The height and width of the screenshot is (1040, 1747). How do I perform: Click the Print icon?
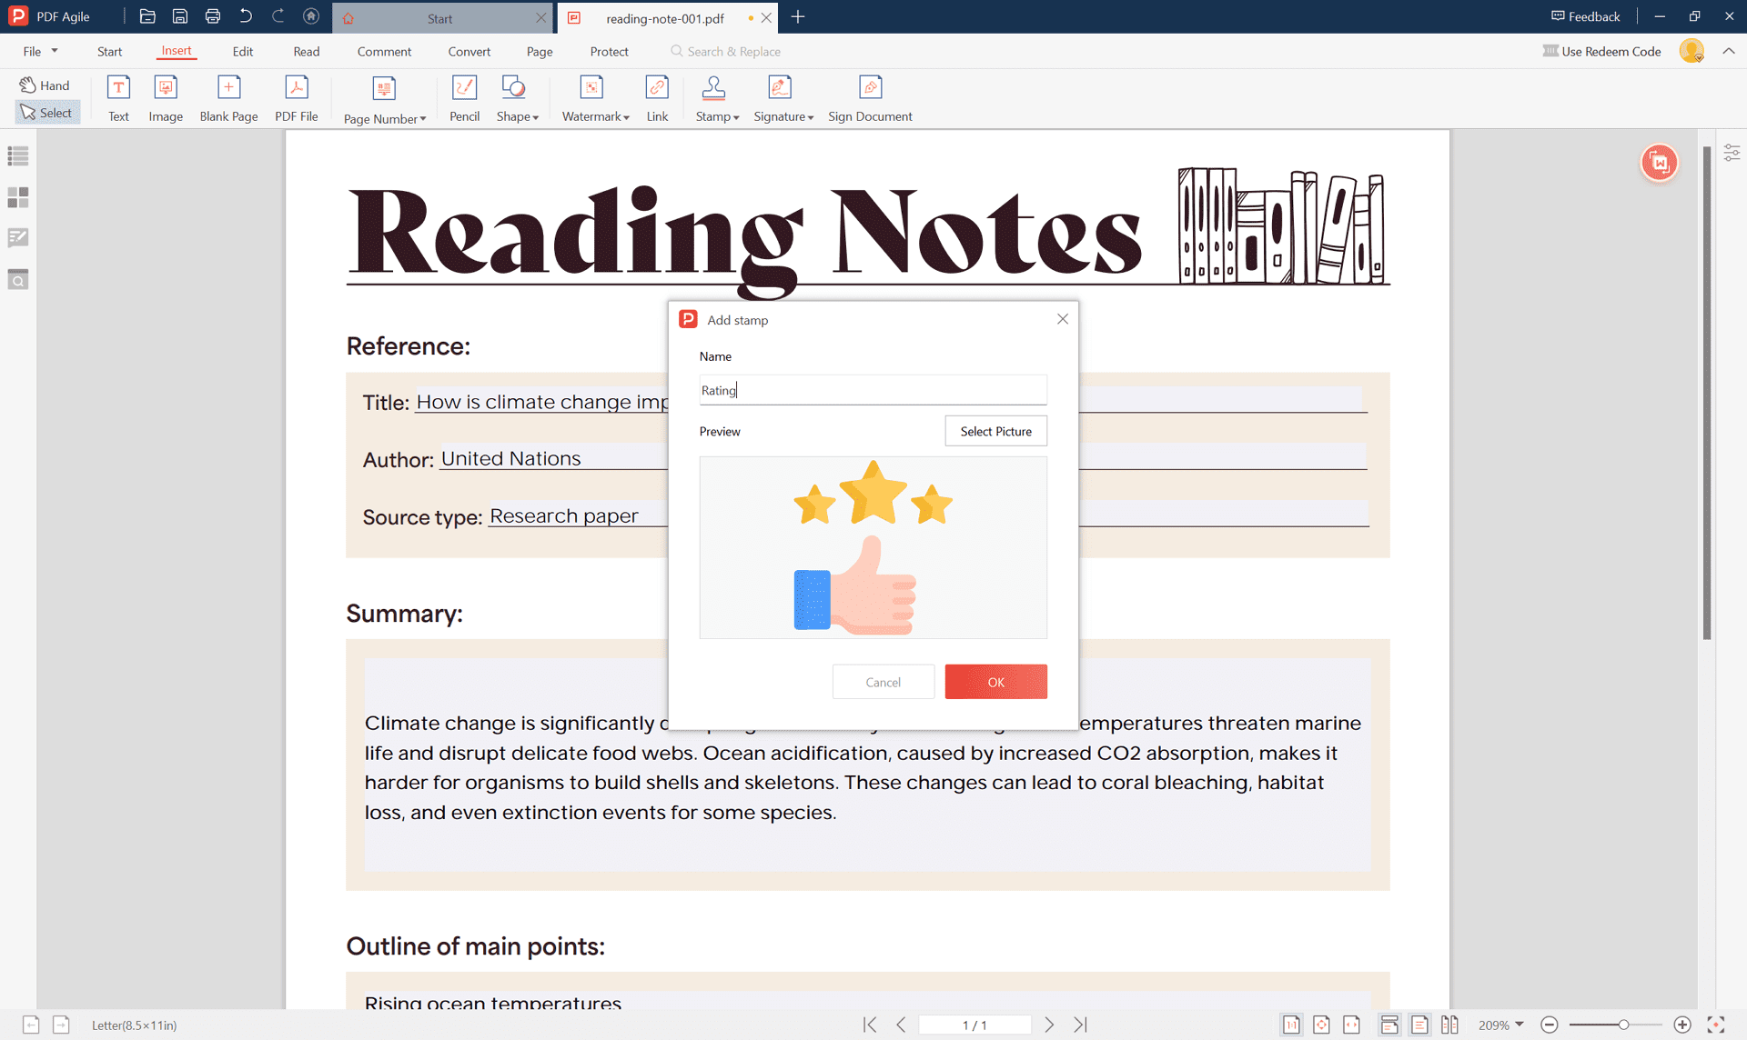coord(213,16)
